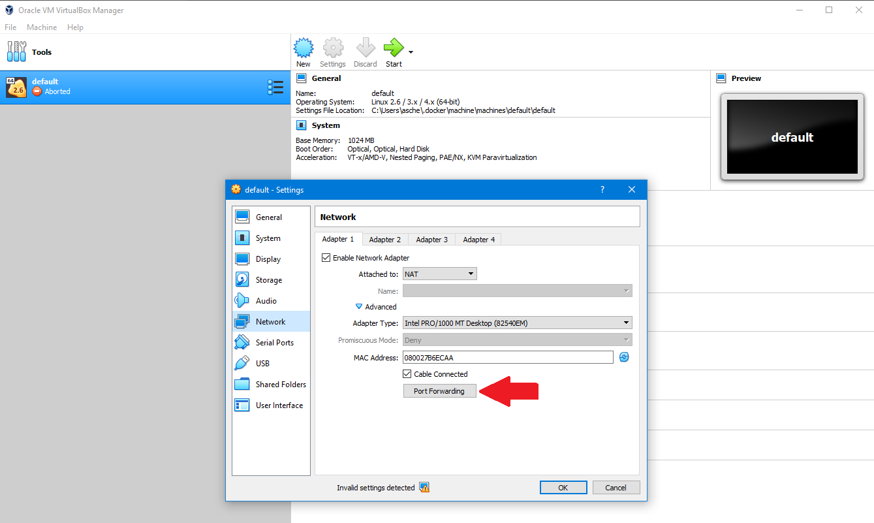Click the VirtualBox title bar logo
Screen dimensions: 874x523
tap(9, 10)
